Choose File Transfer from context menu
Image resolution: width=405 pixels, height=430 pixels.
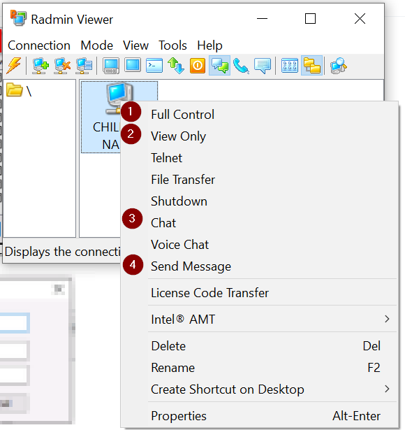point(259,180)
